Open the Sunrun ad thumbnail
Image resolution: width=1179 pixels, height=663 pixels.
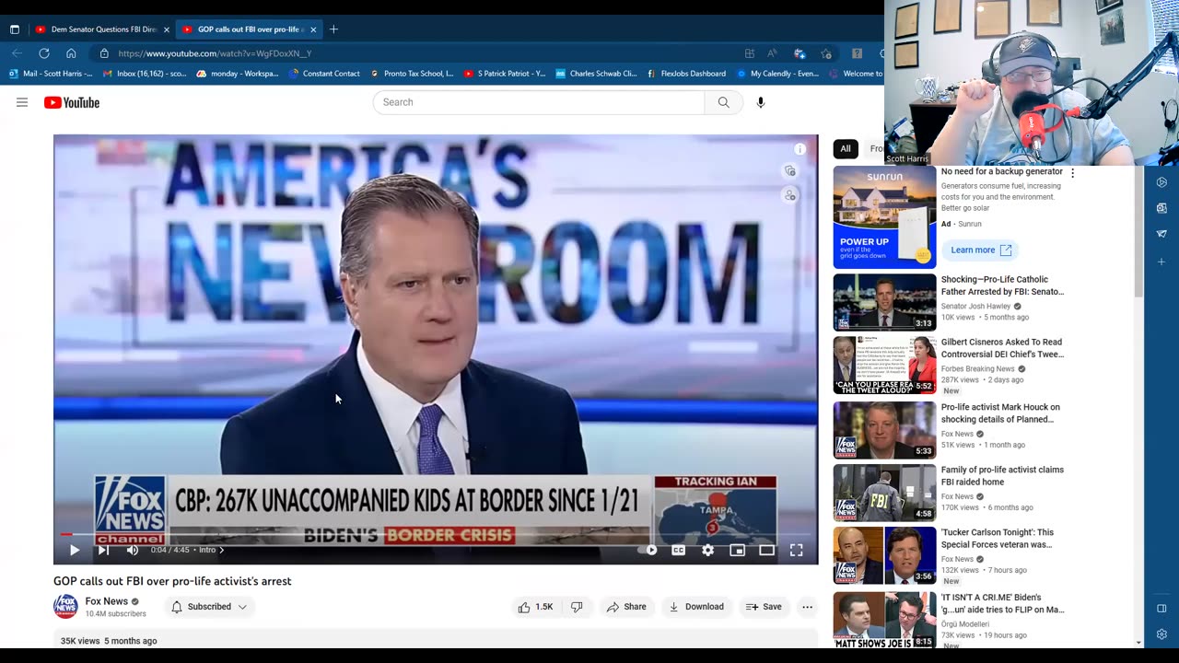click(884, 217)
